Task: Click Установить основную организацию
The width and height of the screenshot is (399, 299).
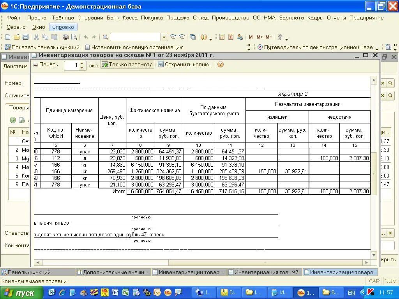Action: point(134,47)
